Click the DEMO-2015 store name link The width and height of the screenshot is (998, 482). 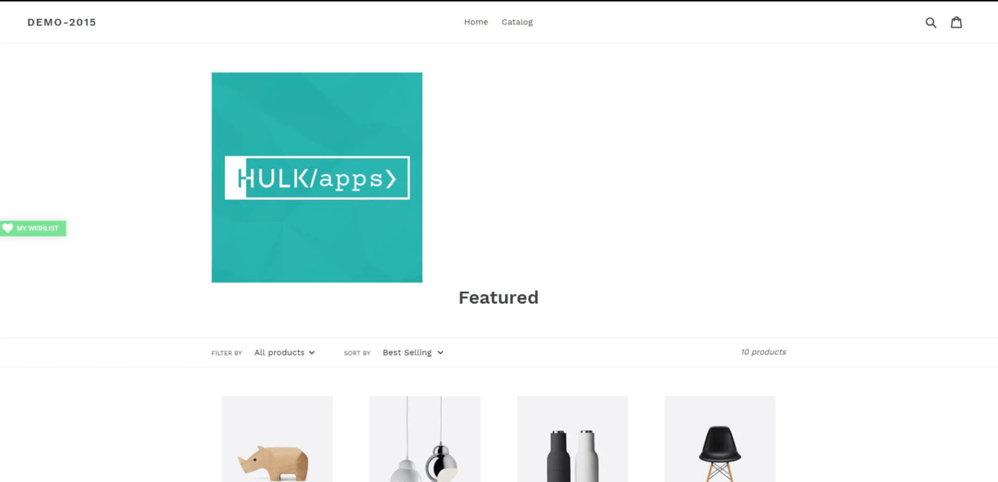coord(62,22)
